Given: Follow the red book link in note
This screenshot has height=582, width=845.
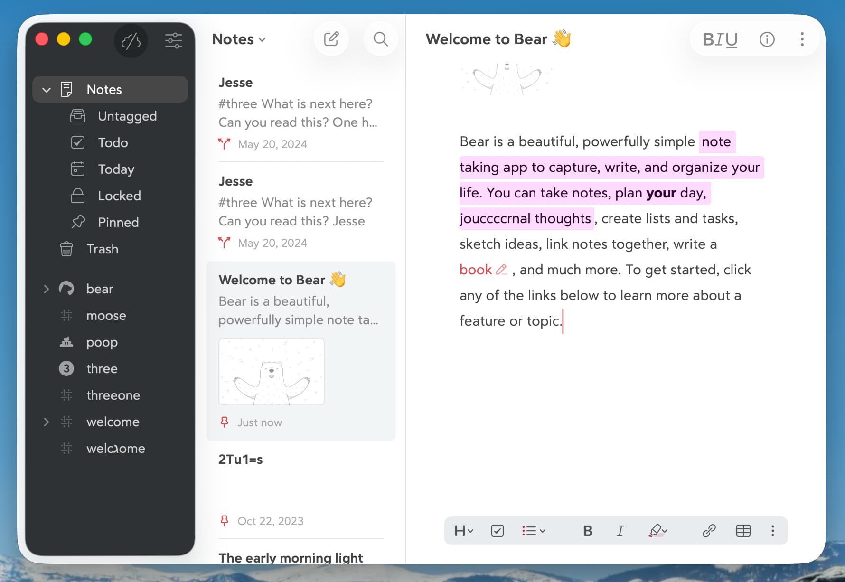Looking at the screenshot, I should coord(476,270).
